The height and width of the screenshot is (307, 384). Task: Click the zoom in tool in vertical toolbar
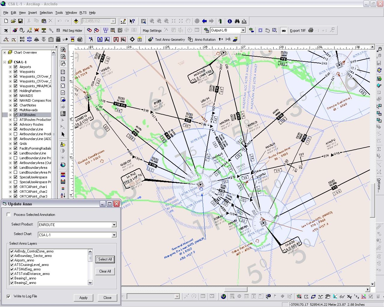click(x=63, y=50)
